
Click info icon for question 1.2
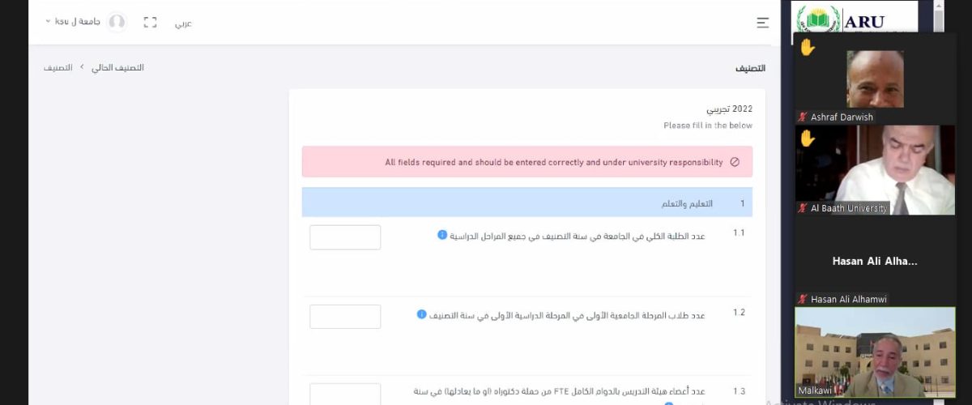421,314
